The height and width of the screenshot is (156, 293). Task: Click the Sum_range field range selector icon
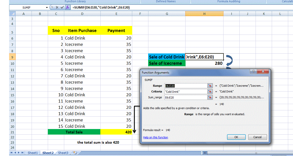point(210,97)
